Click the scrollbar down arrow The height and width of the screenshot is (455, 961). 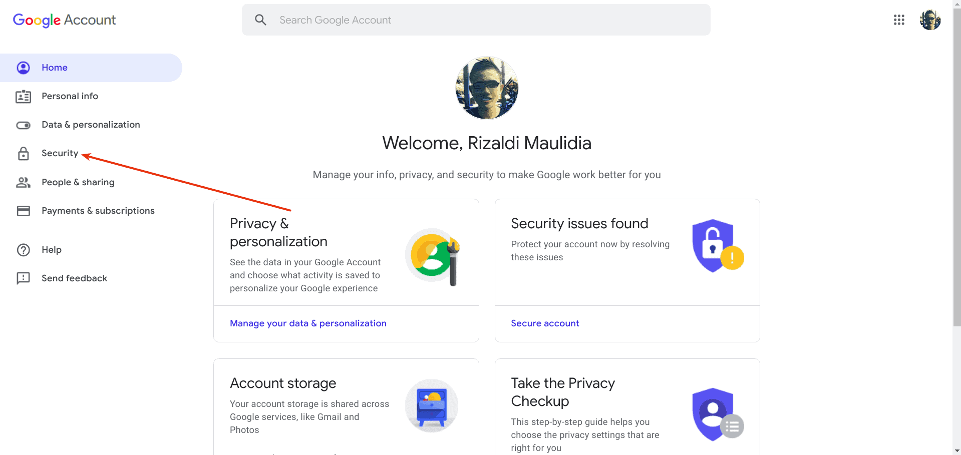pyautogui.click(x=956, y=451)
